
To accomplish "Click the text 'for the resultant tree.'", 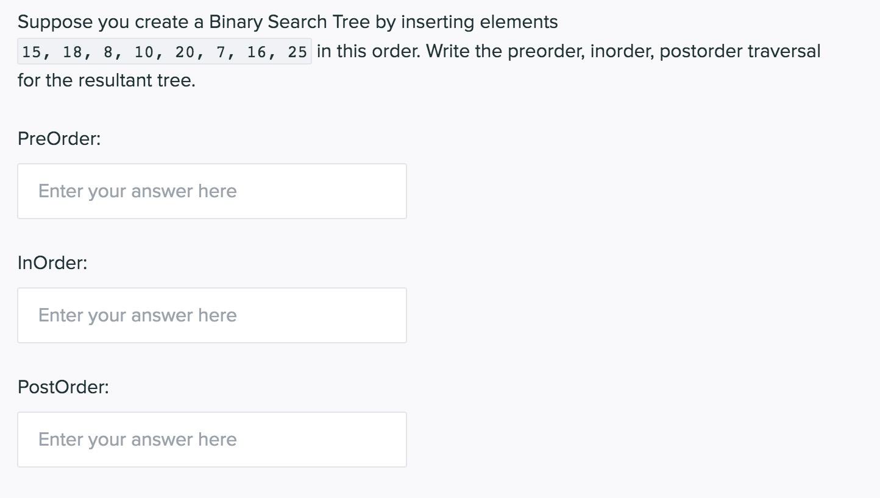I will tap(107, 80).
